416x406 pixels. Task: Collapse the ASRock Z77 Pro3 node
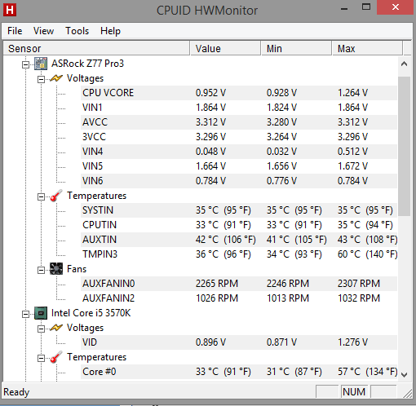[x=25, y=64]
